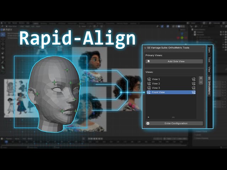Select the highlighted Front View row

(171, 92)
